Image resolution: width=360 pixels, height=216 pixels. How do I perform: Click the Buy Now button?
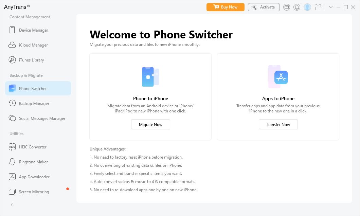[x=226, y=7]
